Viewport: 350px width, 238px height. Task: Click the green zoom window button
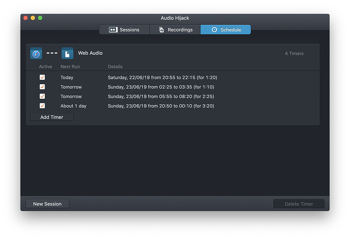40,18
